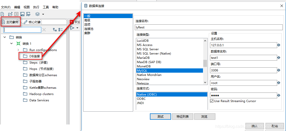Viewport: 286px width, 131px height.
Task: Click the 主机名称 field showing 127.0.0.1
Action: [243, 45]
